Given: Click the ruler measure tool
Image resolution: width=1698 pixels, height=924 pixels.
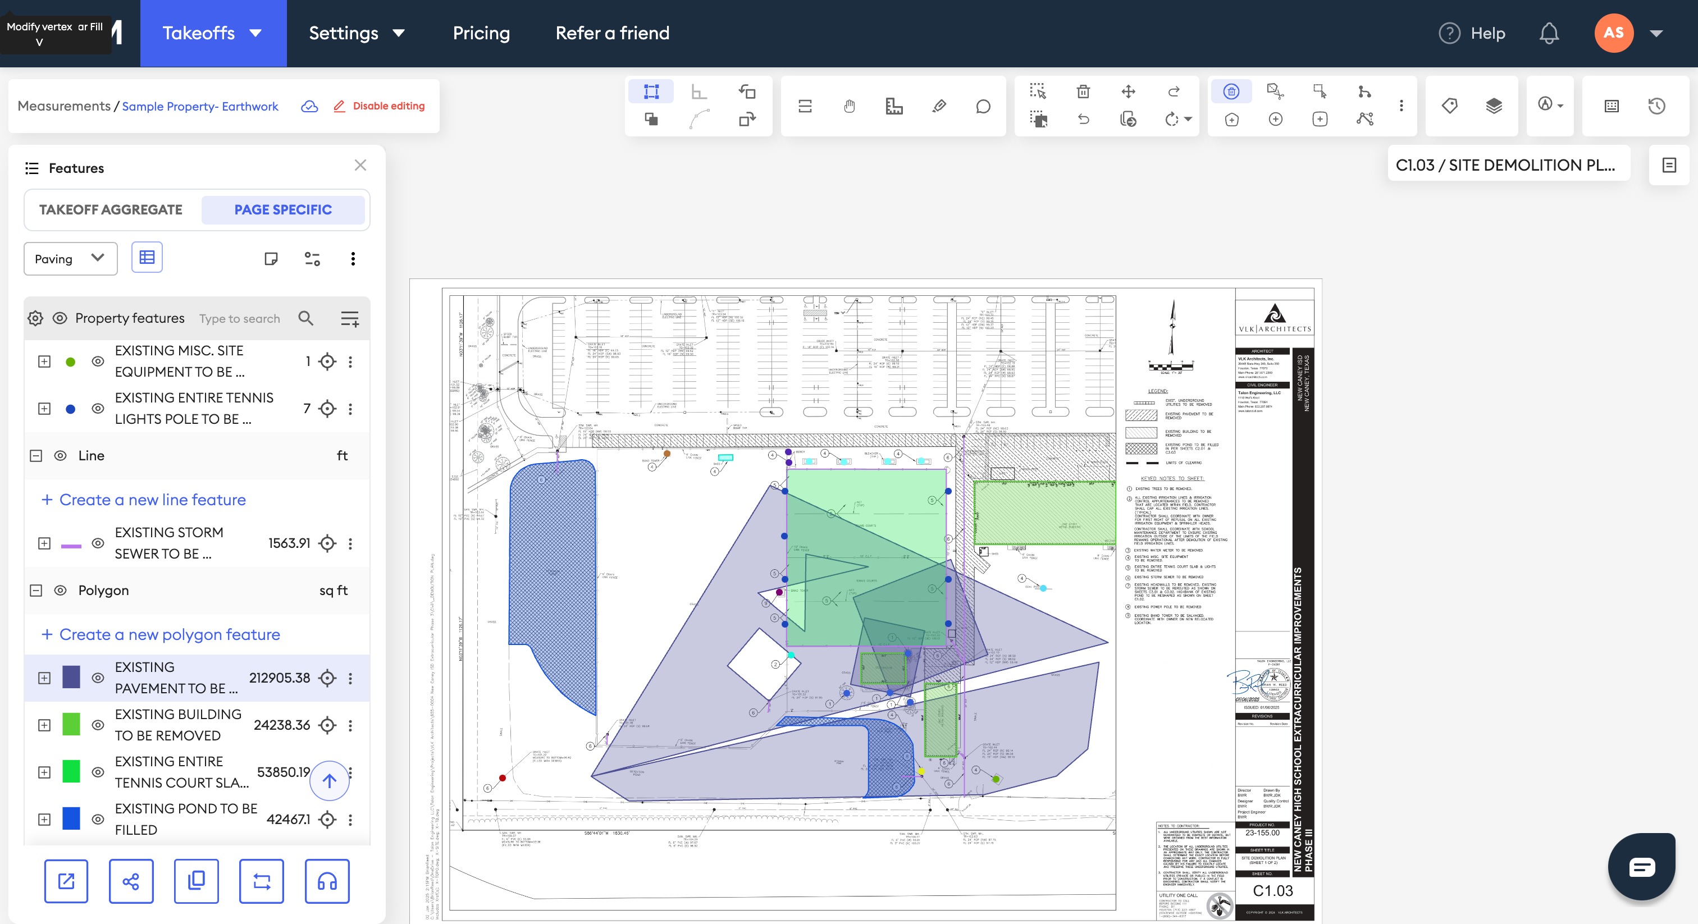Looking at the screenshot, I should pos(894,106).
